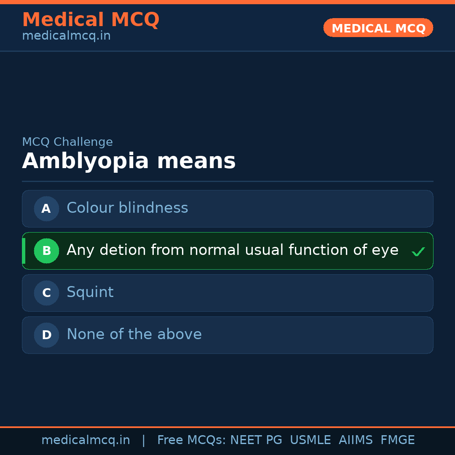
Task: Open the medicalmcq.in link under header title
Action: coord(66,36)
